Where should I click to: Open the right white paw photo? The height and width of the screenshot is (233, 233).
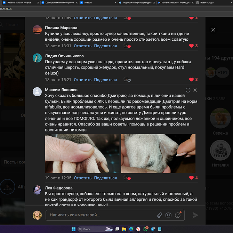click(158, 154)
